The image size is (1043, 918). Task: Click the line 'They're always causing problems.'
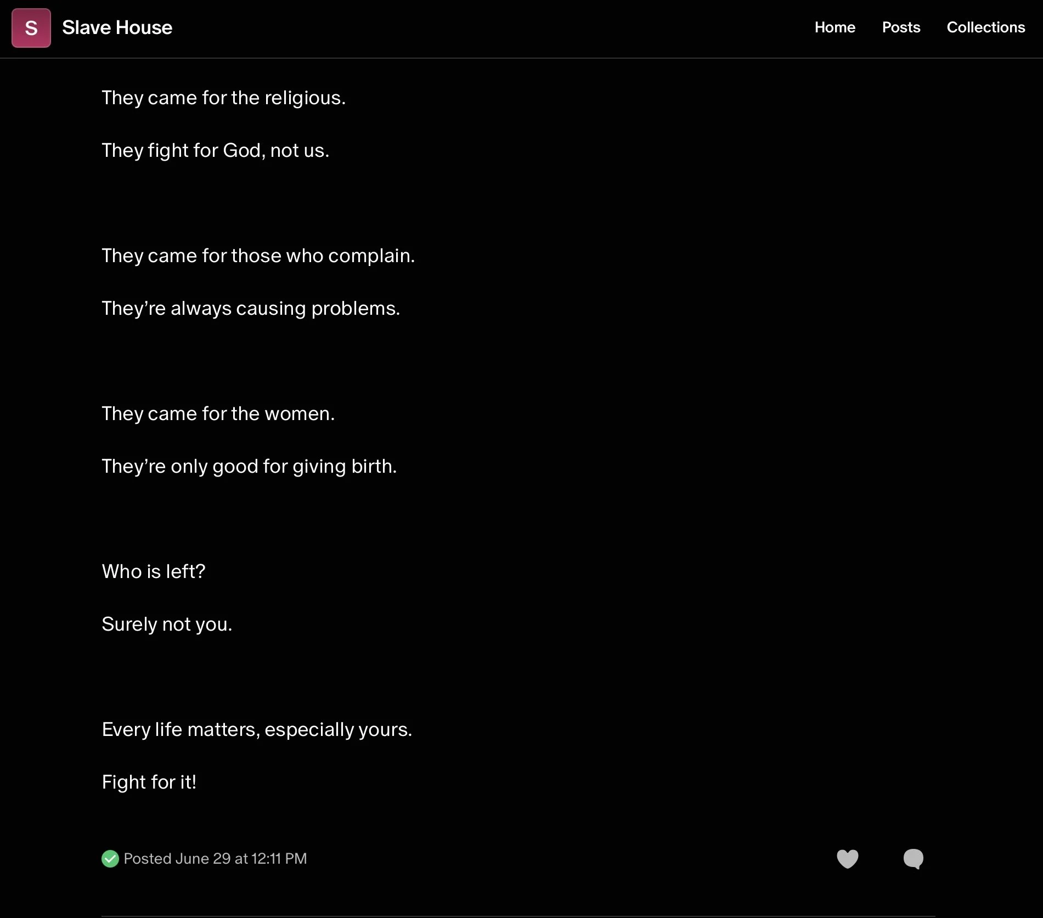[251, 308]
